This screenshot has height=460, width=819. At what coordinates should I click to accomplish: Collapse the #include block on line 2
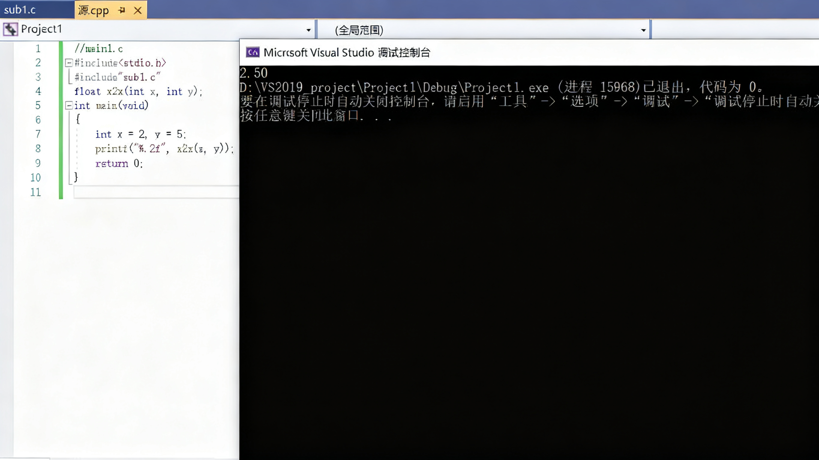[69, 63]
